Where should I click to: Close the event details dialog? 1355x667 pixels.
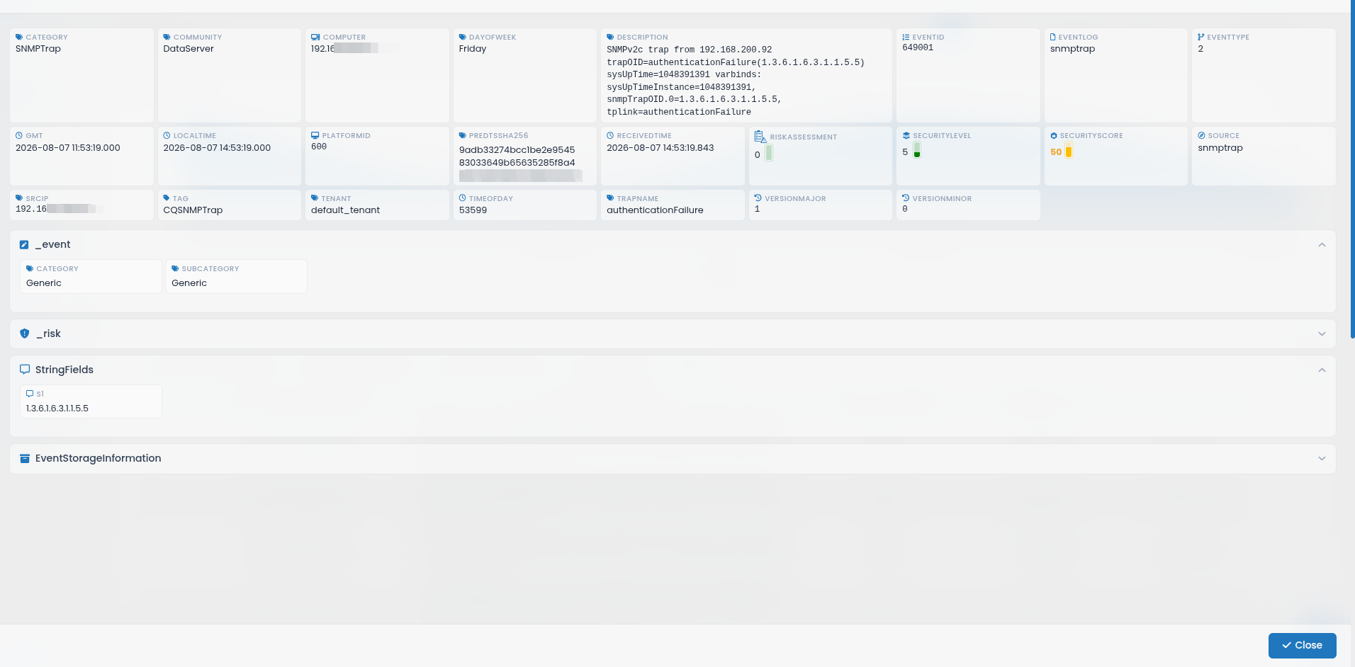(x=1302, y=645)
